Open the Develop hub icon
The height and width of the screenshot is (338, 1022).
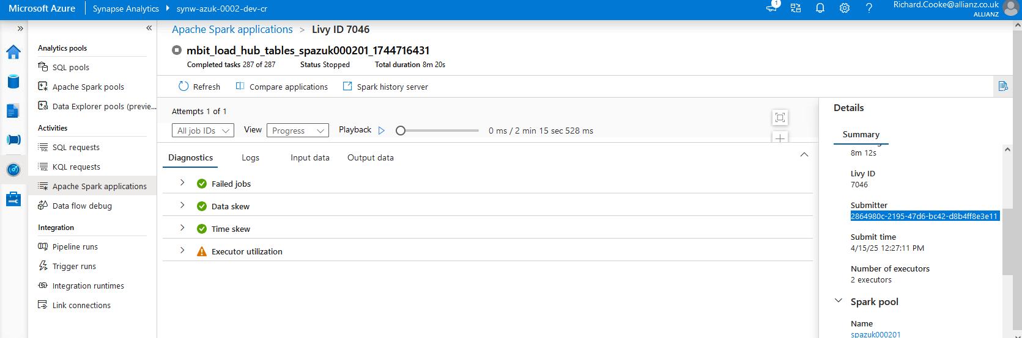pyautogui.click(x=13, y=111)
